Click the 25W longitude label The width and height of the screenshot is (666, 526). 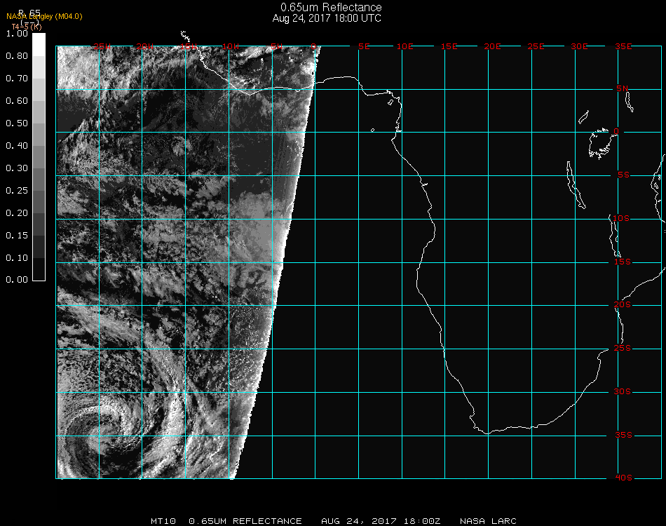102,46
